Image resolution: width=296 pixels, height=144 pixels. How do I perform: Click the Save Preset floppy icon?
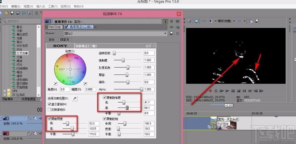171,33
